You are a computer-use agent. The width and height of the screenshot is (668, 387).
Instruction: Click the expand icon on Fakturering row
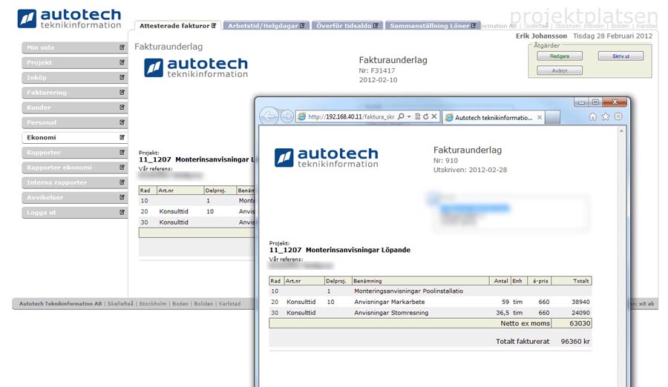(122, 92)
